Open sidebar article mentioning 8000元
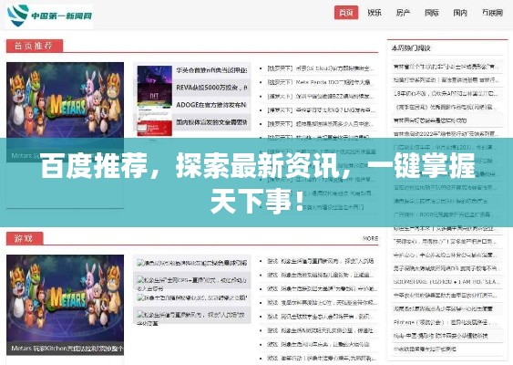Screen dimensions: 513x365 (x=443, y=214)
